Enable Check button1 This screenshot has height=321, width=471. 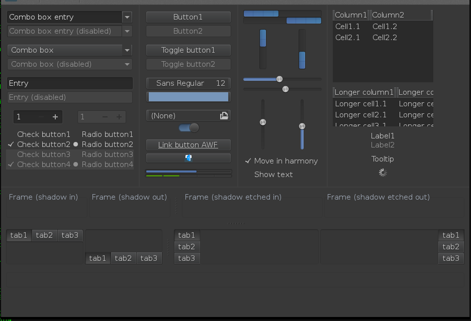click(x=38, y=134)
